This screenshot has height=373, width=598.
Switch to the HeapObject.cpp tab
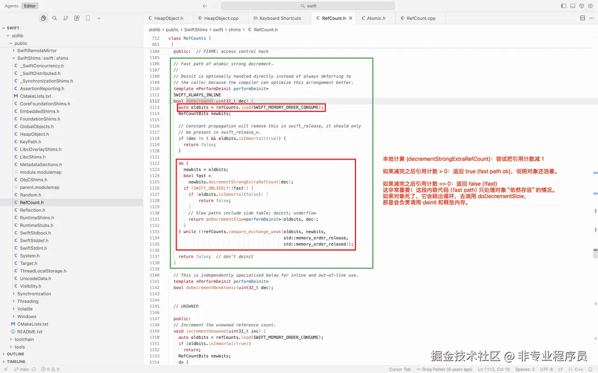tap(221, 18)
